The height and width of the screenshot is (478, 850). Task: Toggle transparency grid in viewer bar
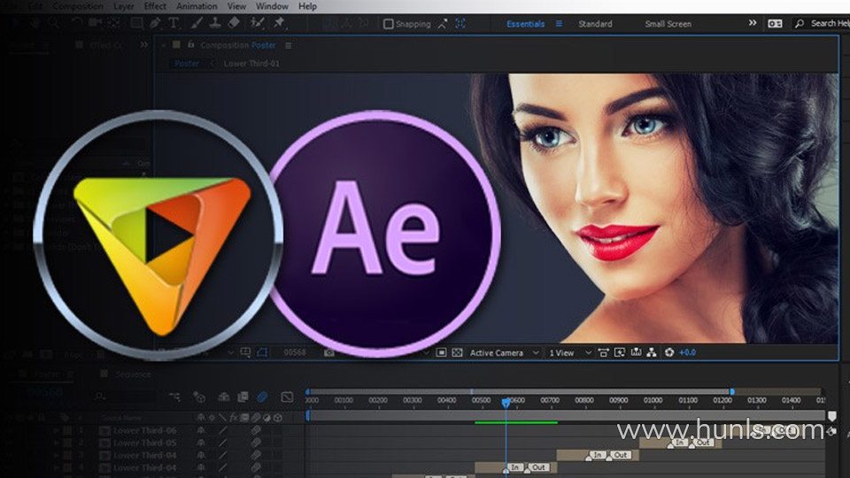pos(457,353)
